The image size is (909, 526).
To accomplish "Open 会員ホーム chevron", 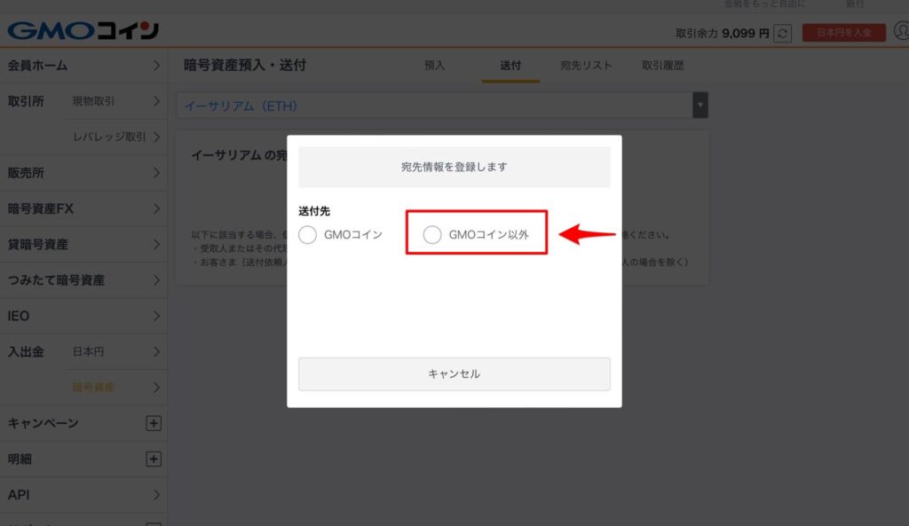I will 156,66.
